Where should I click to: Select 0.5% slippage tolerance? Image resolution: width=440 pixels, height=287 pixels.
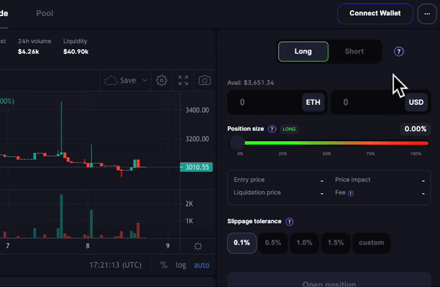pyautogui.click(x=273, y=243)
